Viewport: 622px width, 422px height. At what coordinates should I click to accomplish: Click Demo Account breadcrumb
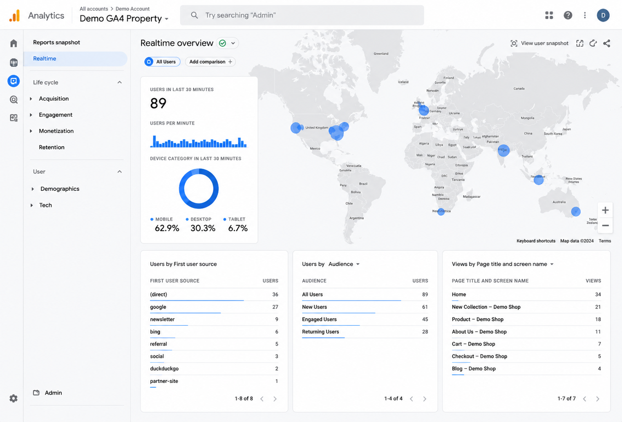point(132,9)
